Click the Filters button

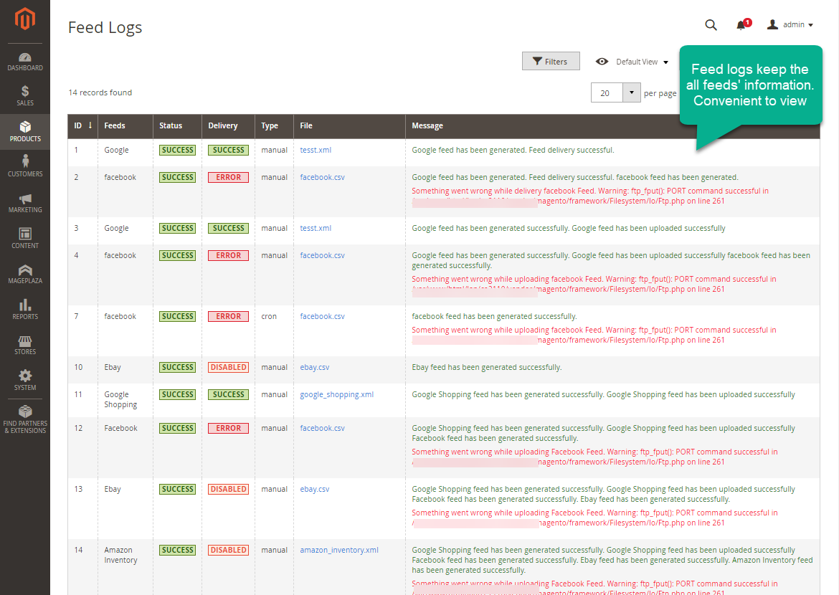(x=551, y=61)
